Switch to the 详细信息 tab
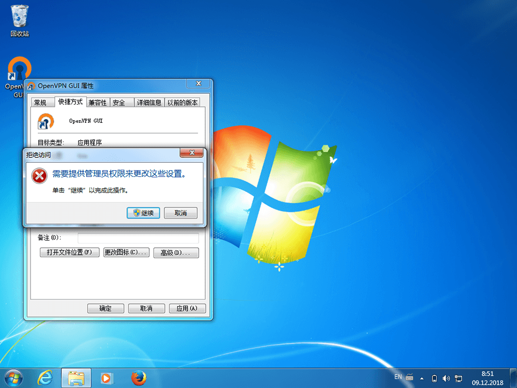The width and height of the screenshot is (517, 388). click(x=149, y=102)
